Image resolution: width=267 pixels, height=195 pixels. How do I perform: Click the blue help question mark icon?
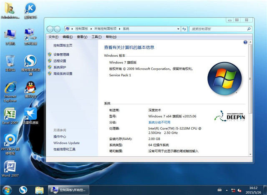tap(245, 42)
